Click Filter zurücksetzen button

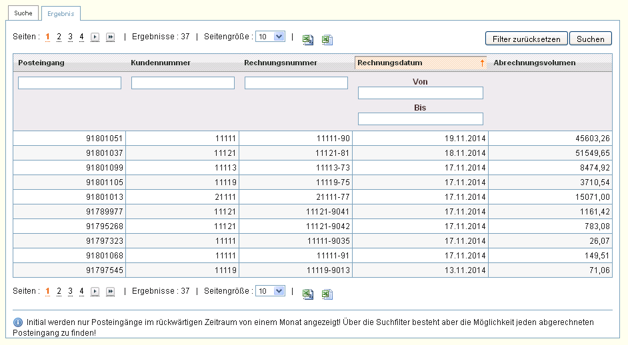coord(526,39)
